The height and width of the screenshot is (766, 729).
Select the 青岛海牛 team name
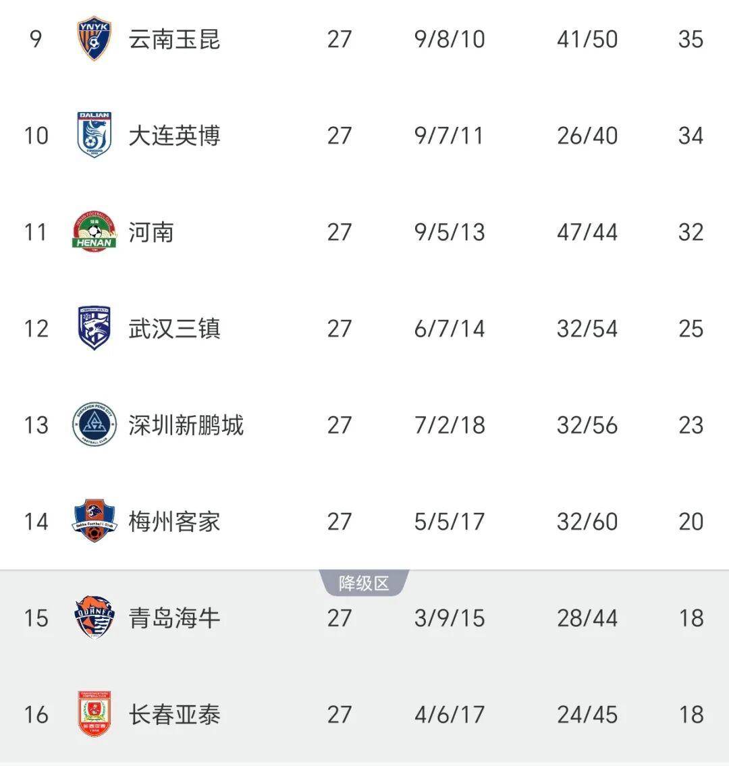(175, 618)
